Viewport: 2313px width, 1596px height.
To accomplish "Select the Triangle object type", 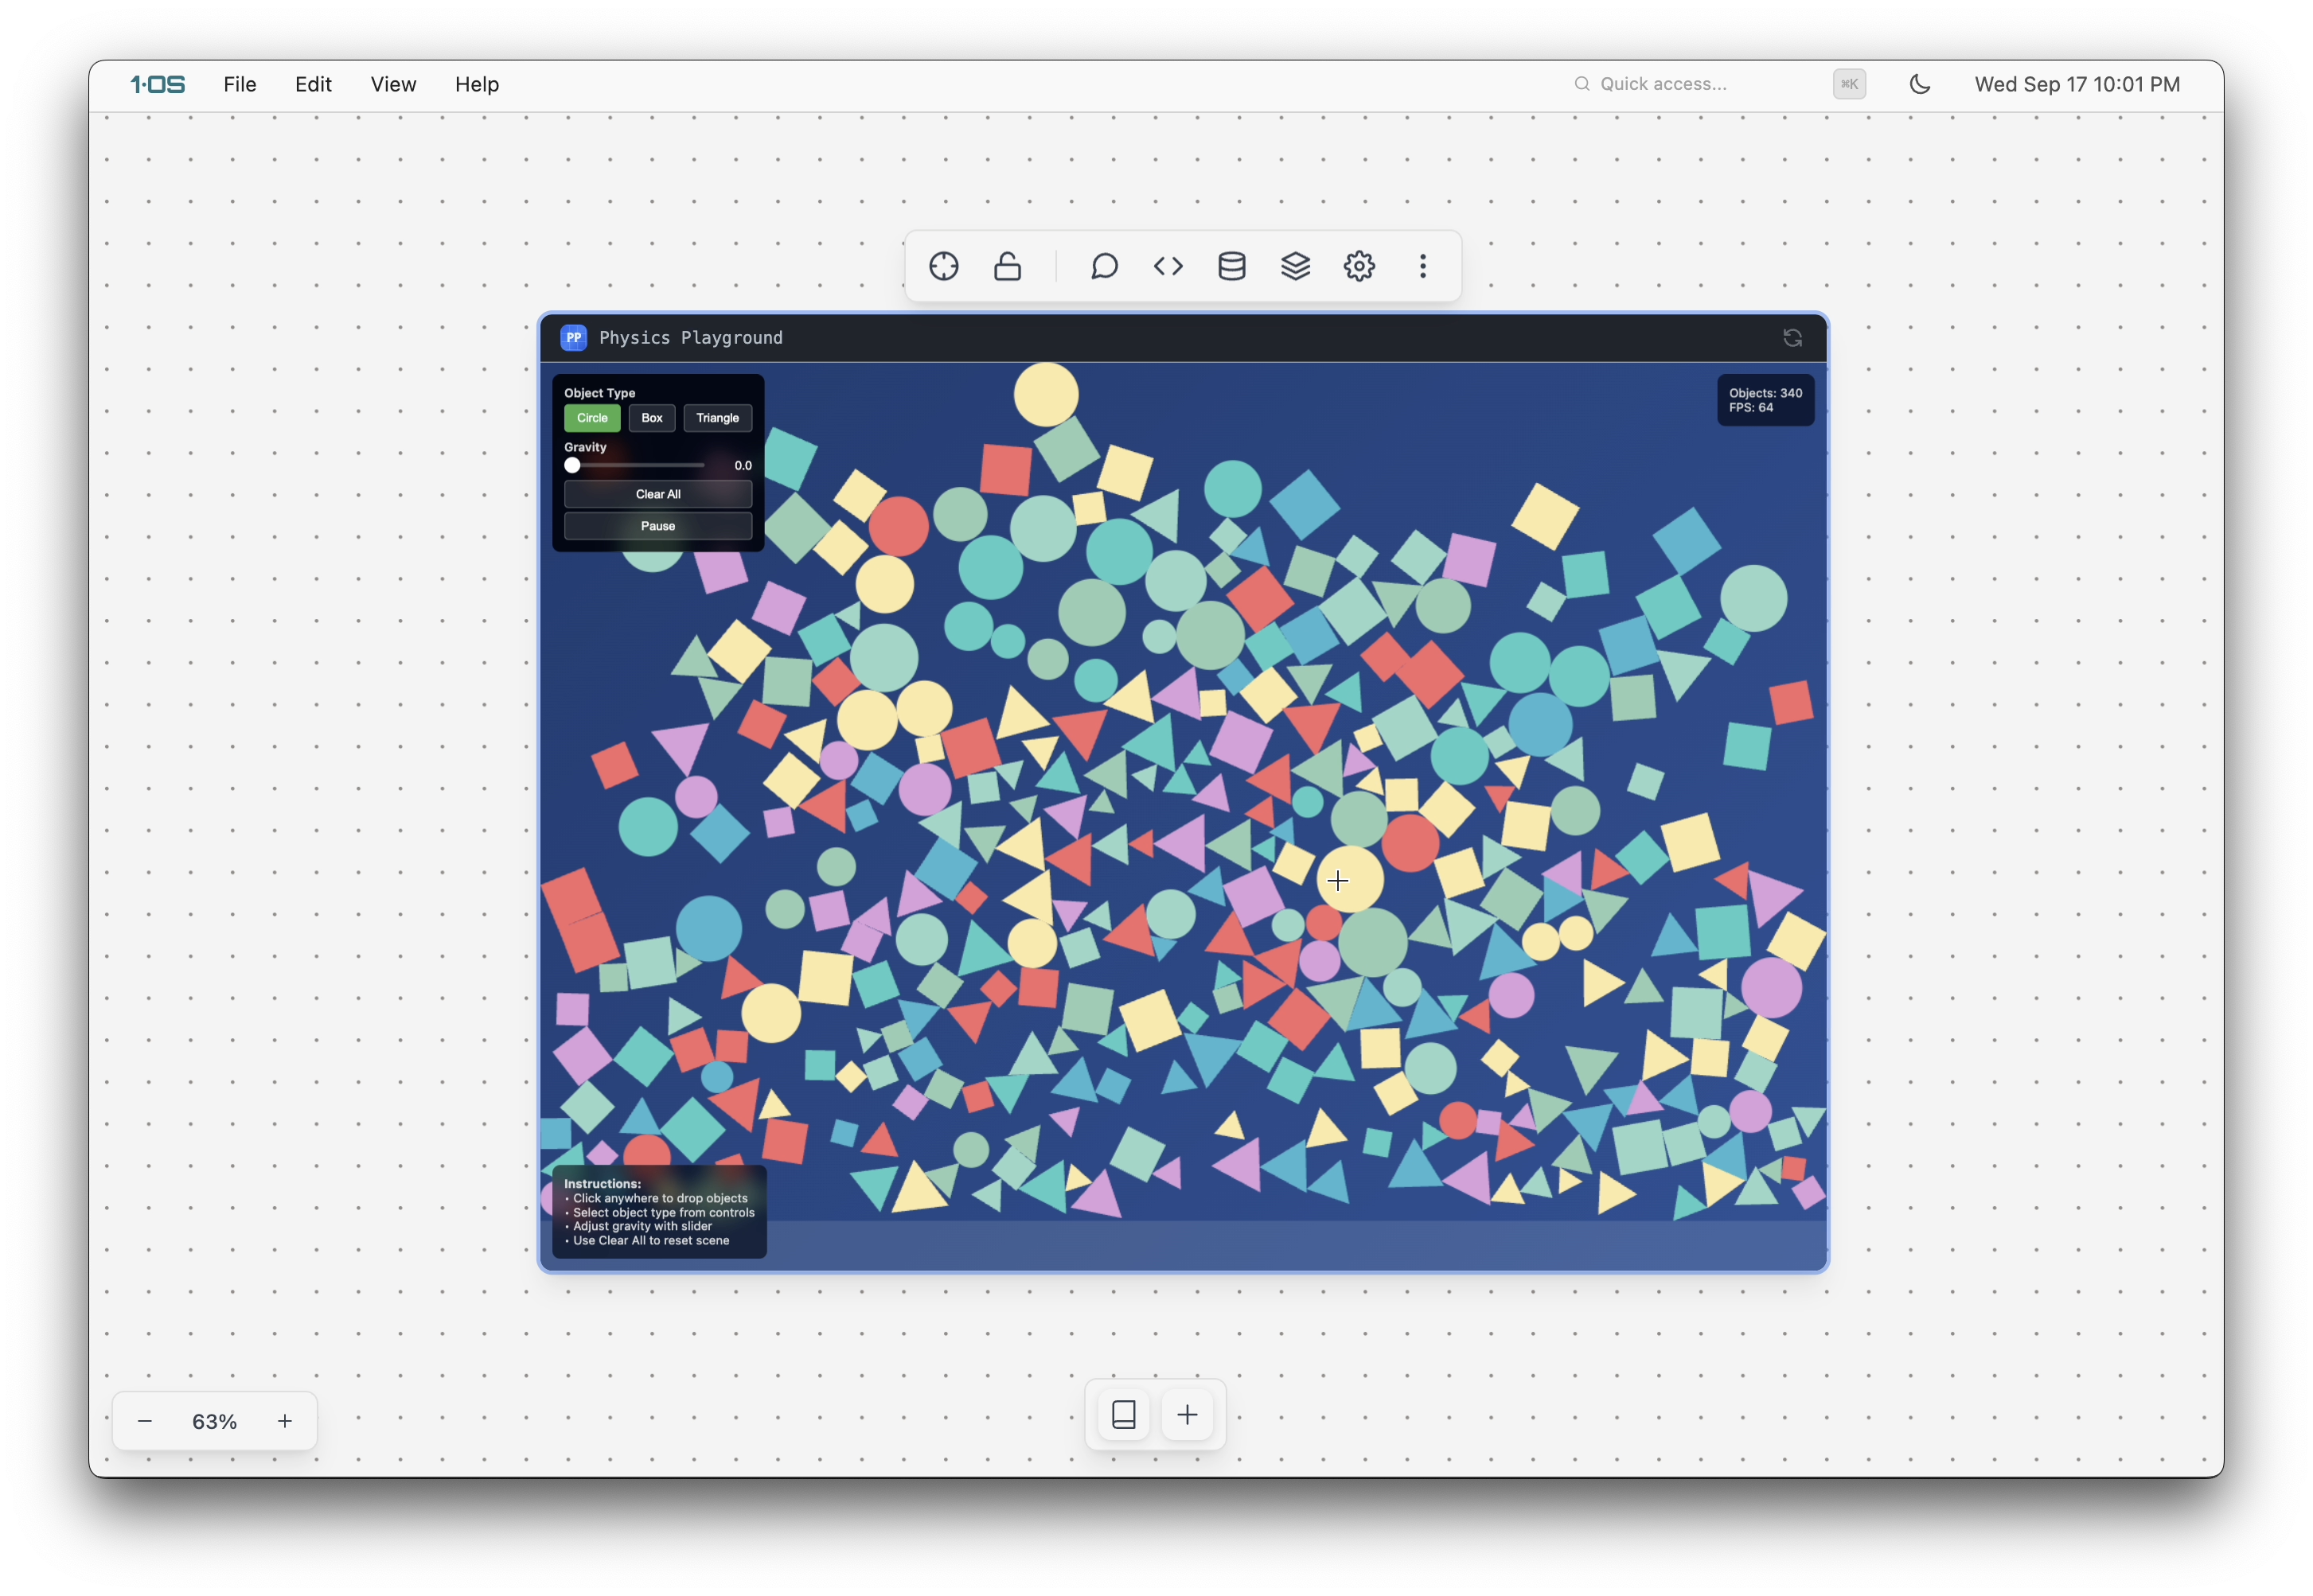I will coord(717,418).
